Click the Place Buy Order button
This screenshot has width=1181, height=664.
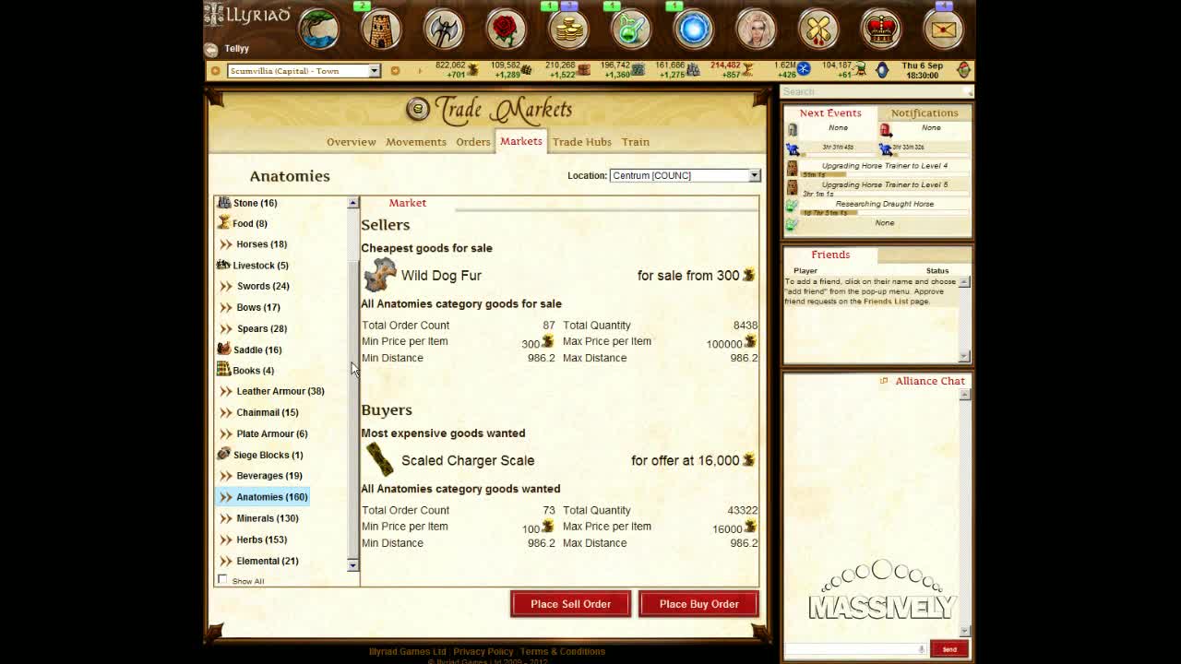tap(698, 604)
